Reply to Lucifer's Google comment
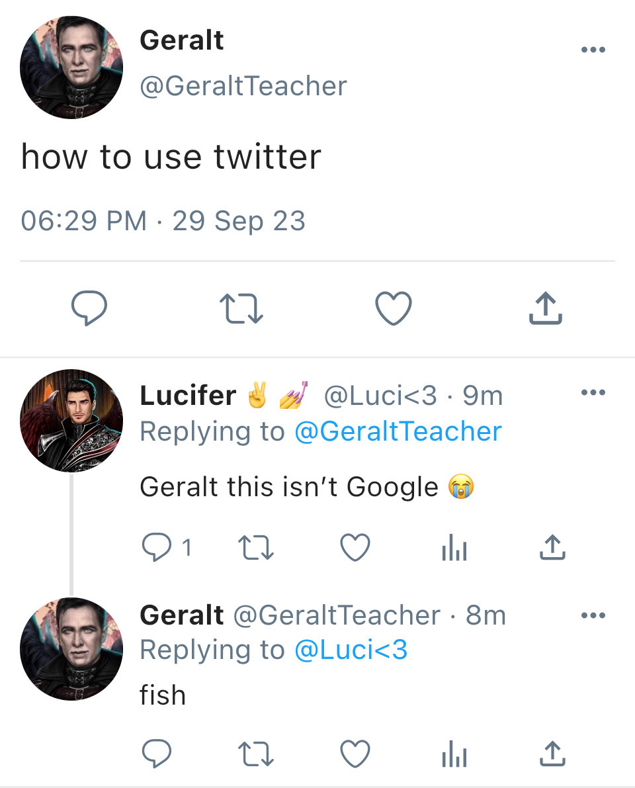 [x=157, y=548]
